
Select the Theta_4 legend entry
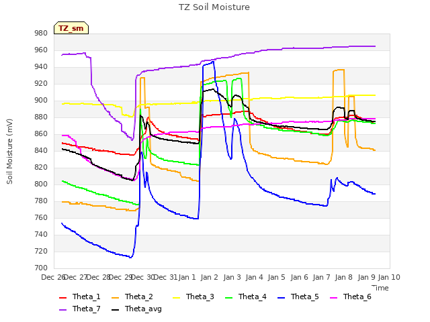[246, 297]
